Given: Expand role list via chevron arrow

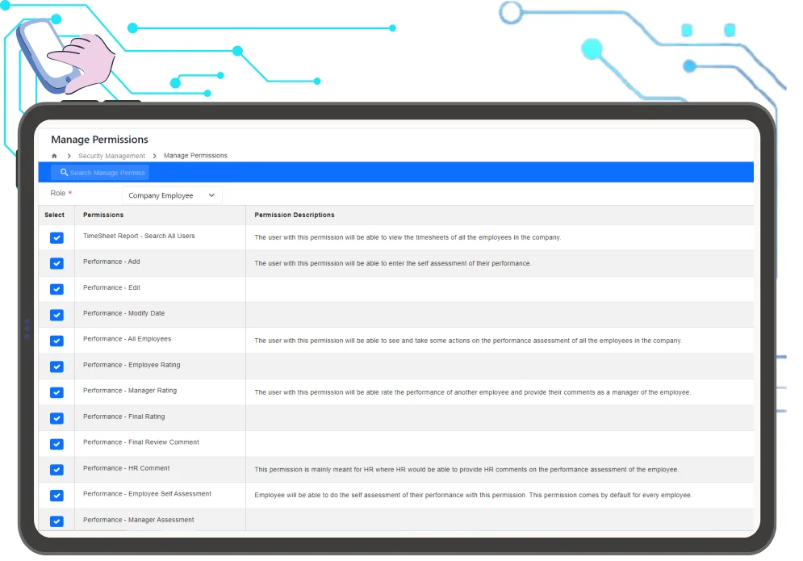Looking at the screenshot, I should (x=211, y=195).
